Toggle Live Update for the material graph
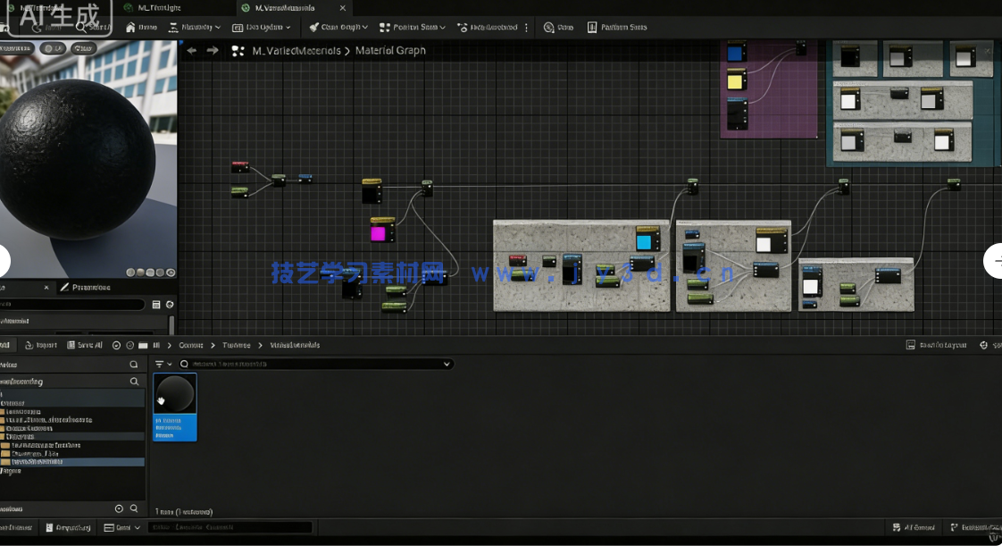The height and width of the screenshot is (546, 1002). coord(259,27)
